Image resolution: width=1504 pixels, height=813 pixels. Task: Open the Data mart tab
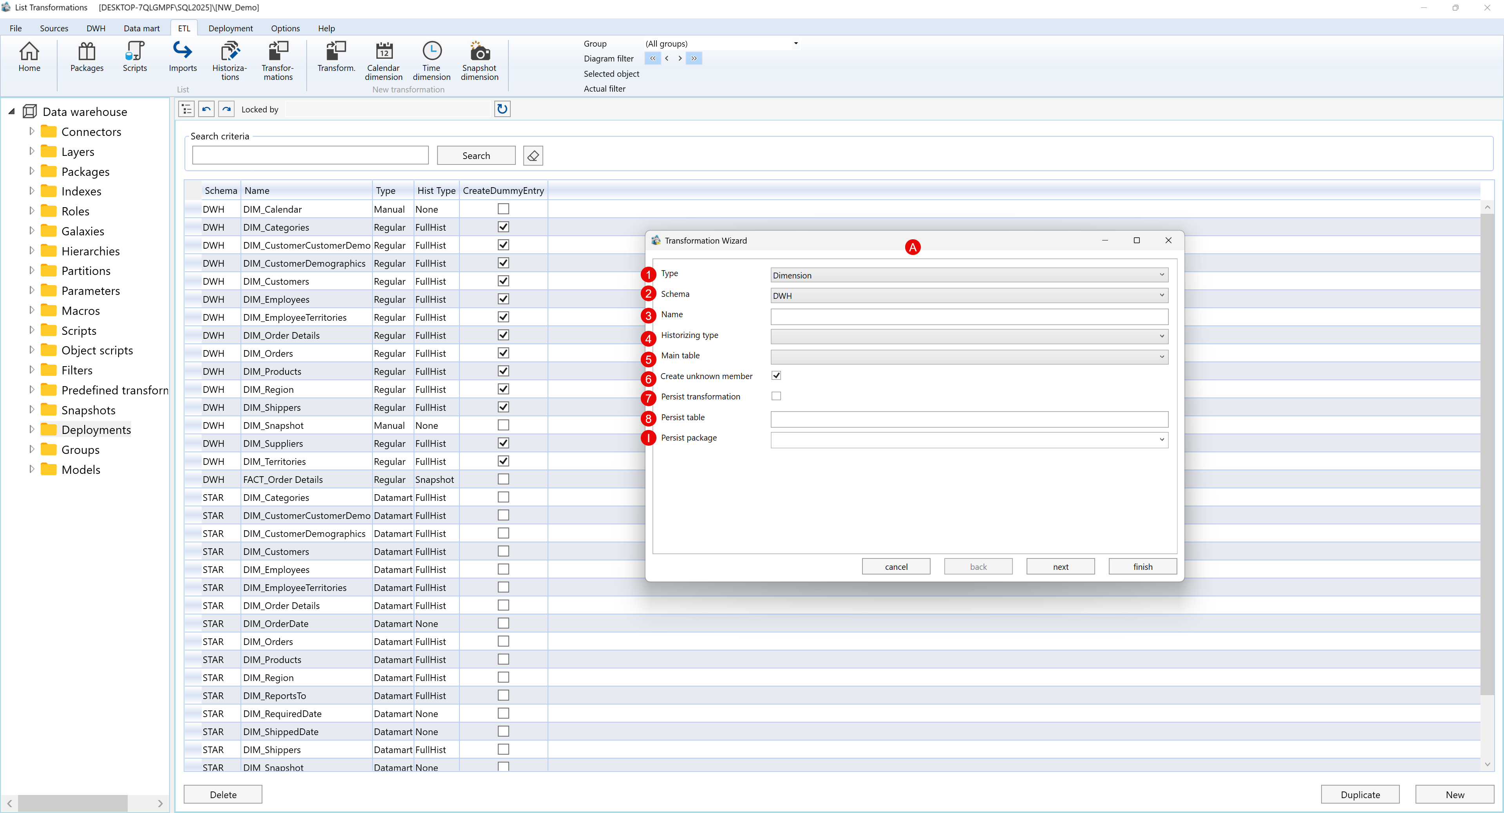pyautogui.click(x=141, y=28)
